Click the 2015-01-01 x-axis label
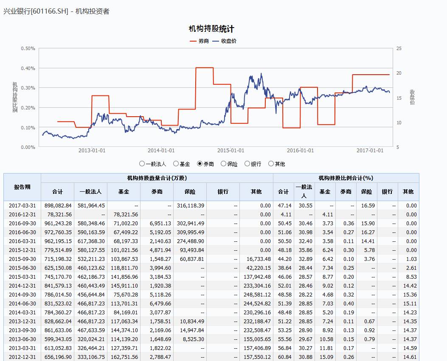The image size is (447, 361). [x=231, y=151]
